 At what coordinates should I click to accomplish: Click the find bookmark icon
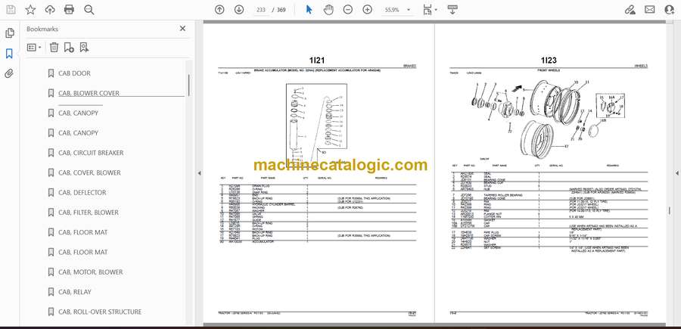coord(84,48)
